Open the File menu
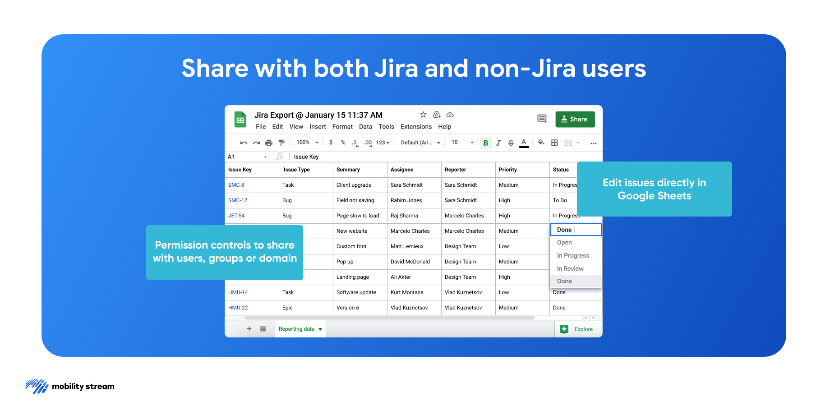Screen dimensions: 830x406 tap(261, 127)
